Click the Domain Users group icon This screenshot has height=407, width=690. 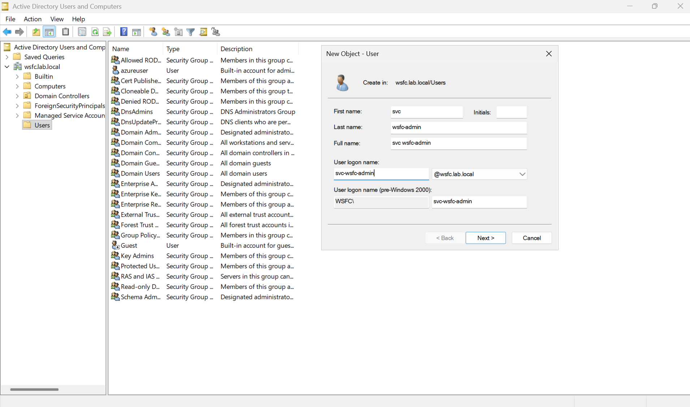pyautogui.click(x=115, y=173)
